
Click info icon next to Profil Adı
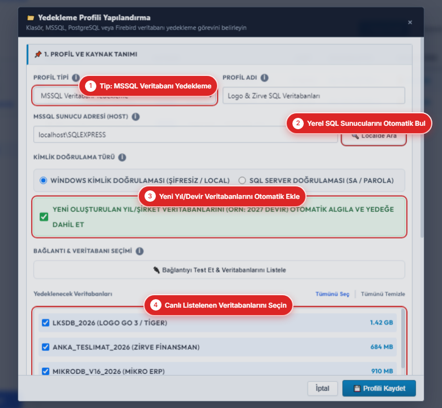[x=265, y=78]
